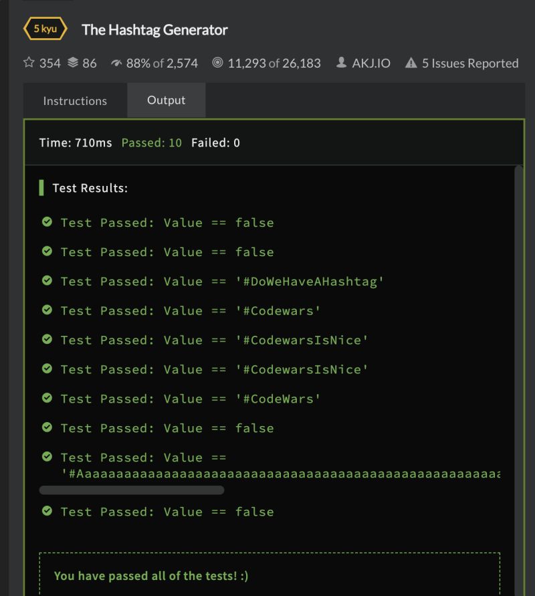Click the Failed: 0 results filter

tap(215, 143)
